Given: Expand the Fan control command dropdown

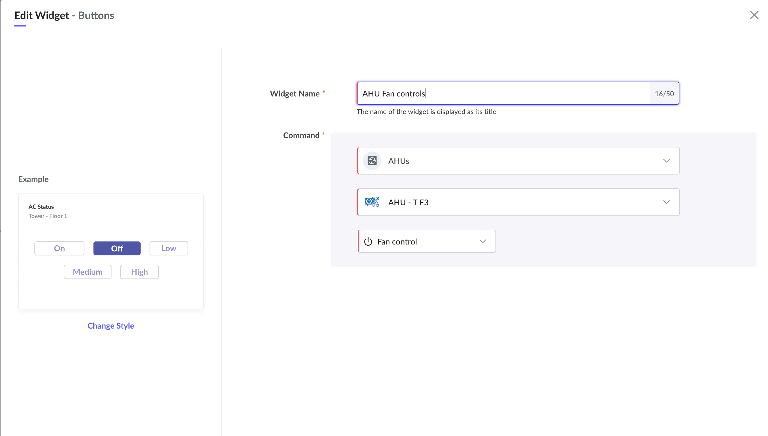Looking at the screenshot, I should (482, 241).
